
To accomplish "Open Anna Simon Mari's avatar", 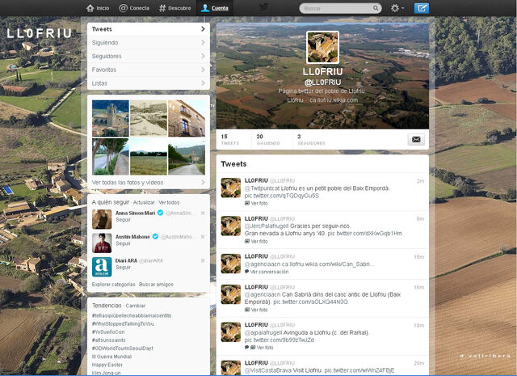I will point(102,219).
